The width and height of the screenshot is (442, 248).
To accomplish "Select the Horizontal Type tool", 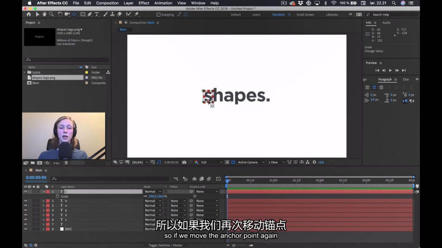I will [x=97, y=14].
